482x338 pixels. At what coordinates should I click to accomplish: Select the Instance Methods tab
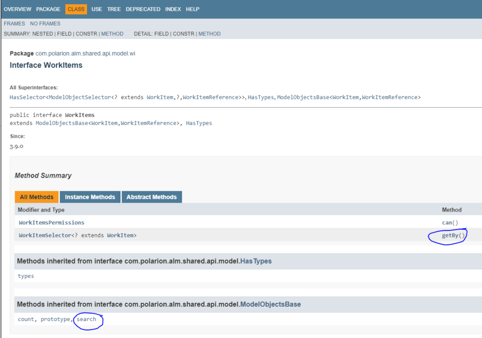90,197
